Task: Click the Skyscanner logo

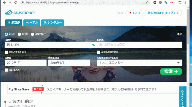Action: (x=20, y=13)
